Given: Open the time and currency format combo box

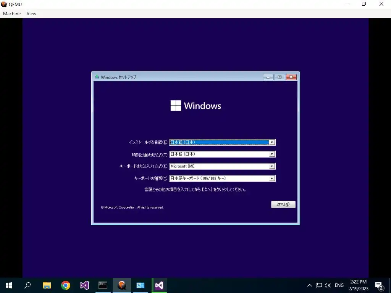Looking at the screenshot, I should [222, 154].
